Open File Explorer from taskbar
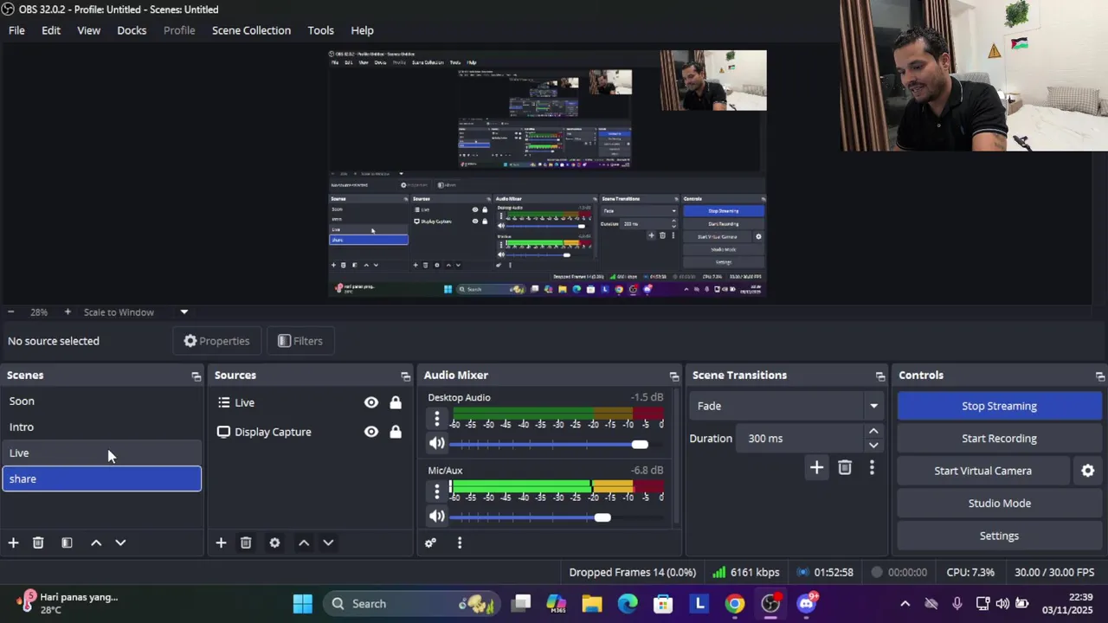The image size is (1108, 623). coord(592,604)
